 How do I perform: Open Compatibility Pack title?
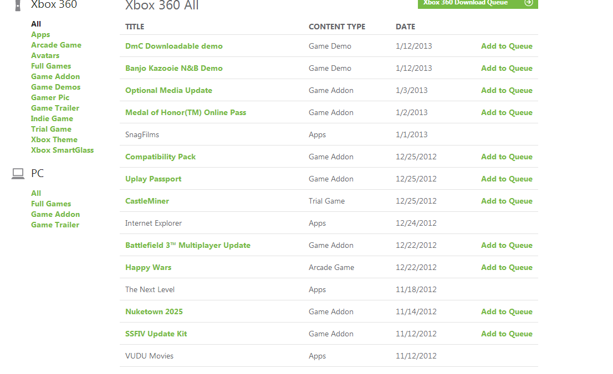160,157
